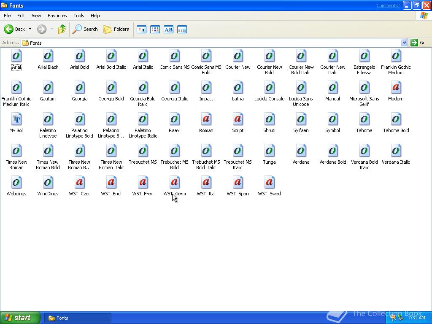Select the WST_Span font icon
The image size is (432, 324).
(x=238, y=183)
